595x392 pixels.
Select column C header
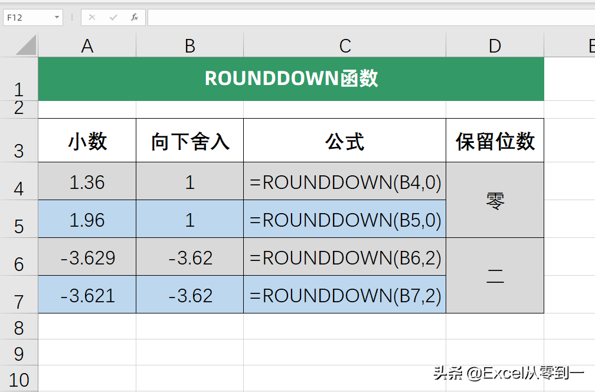click(345, 45)
